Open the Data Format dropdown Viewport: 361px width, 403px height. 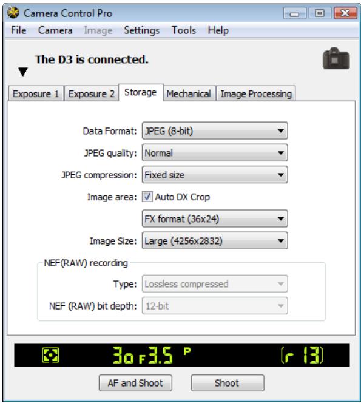coord(215,131)
